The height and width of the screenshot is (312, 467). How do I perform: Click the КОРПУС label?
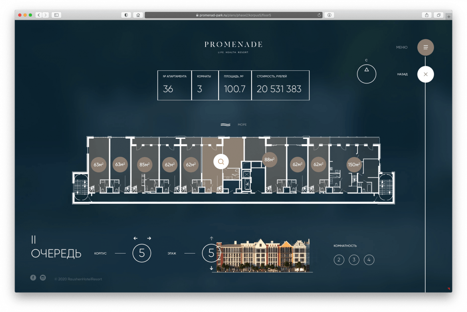(100, 253)
